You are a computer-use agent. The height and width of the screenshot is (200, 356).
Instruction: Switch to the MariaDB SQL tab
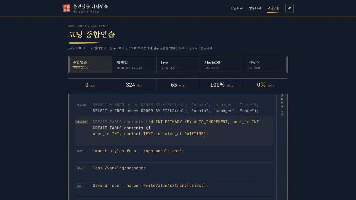(x=222, y=64)
